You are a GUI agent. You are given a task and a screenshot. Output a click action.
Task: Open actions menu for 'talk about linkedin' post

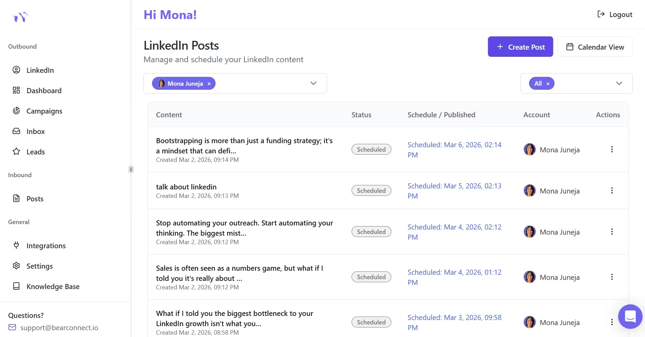pos(612,190)
